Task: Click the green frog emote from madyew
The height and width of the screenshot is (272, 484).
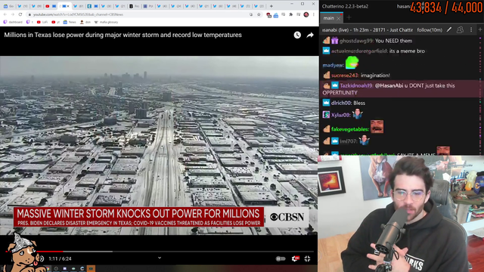Action: tap(352, 63)
